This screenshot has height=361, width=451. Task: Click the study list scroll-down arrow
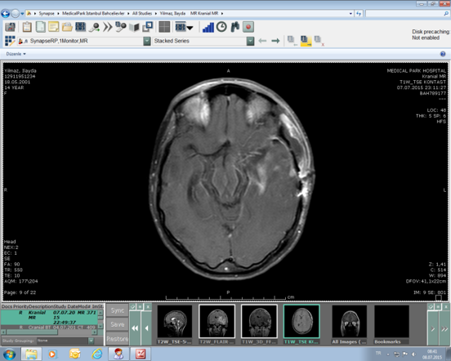100,326
